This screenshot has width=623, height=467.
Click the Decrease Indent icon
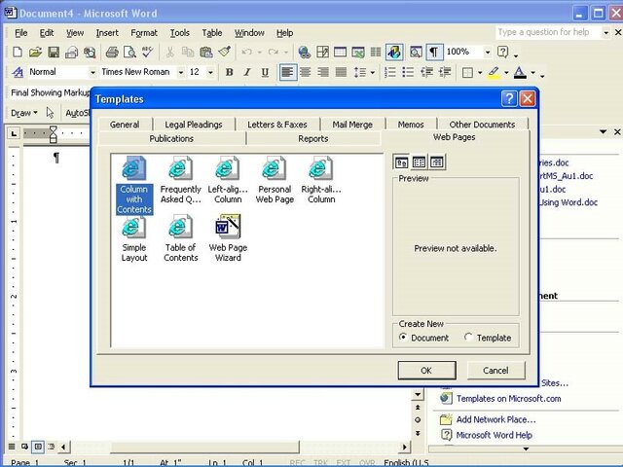click(426, 72)
